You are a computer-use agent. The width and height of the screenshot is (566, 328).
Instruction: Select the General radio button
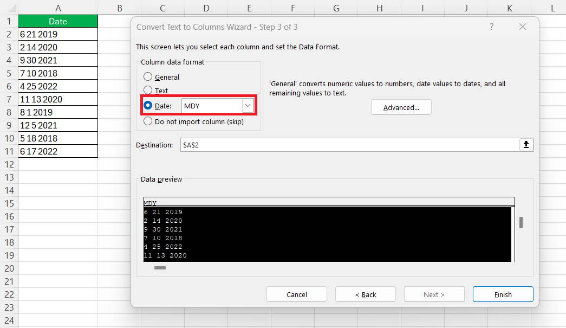point(148,76)
